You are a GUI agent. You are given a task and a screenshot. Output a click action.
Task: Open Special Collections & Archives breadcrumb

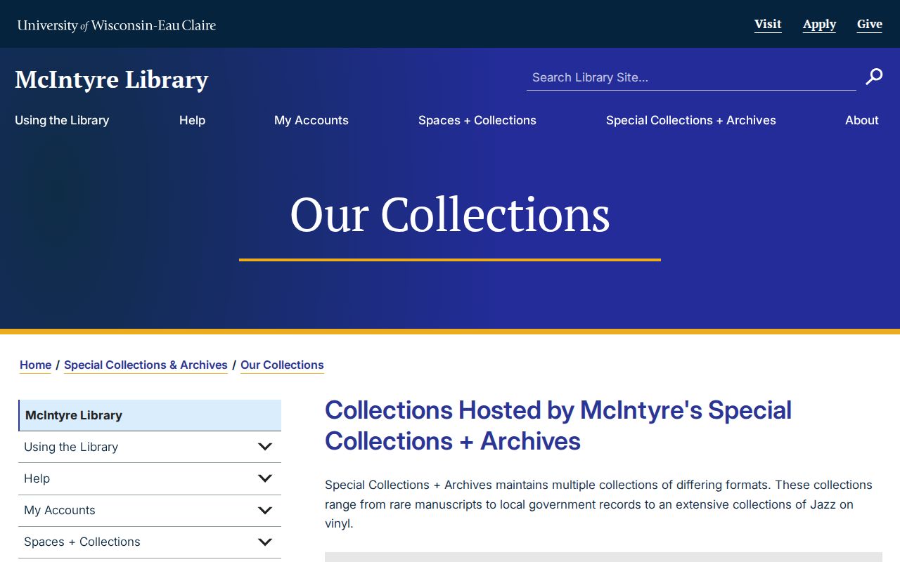[x=146, y=365]
